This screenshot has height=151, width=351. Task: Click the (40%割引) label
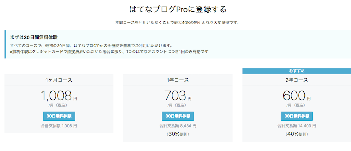[297, 134]
